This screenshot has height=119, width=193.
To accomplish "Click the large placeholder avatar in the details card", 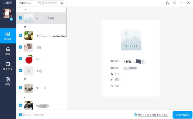I will pos(131,40).
